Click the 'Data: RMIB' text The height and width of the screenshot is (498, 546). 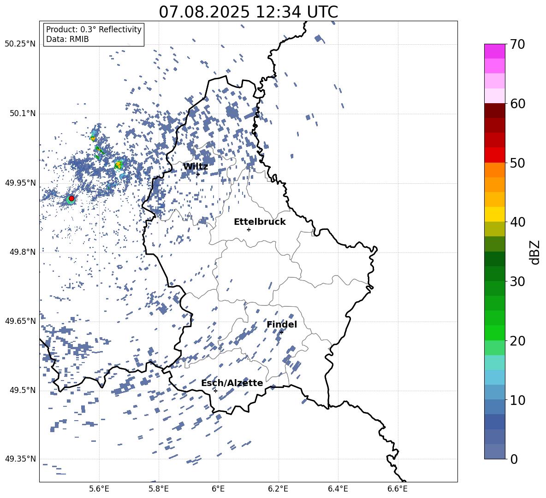tap(67, 39)
